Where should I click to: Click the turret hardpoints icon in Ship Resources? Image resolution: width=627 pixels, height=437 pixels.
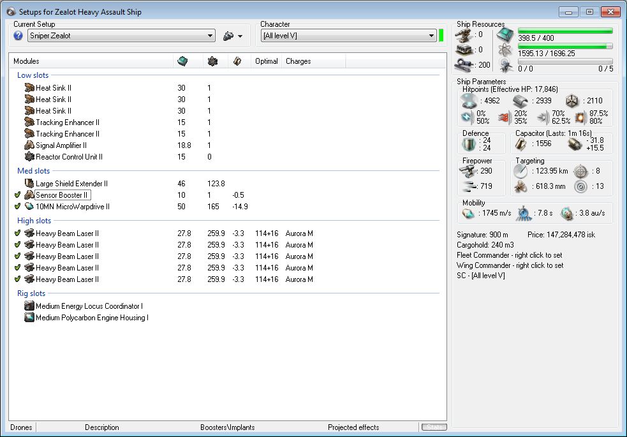(x=463, y=35)
